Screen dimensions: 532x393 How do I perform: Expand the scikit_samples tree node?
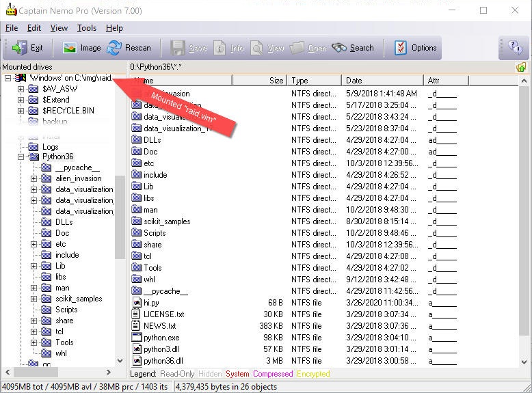point(34,299)
